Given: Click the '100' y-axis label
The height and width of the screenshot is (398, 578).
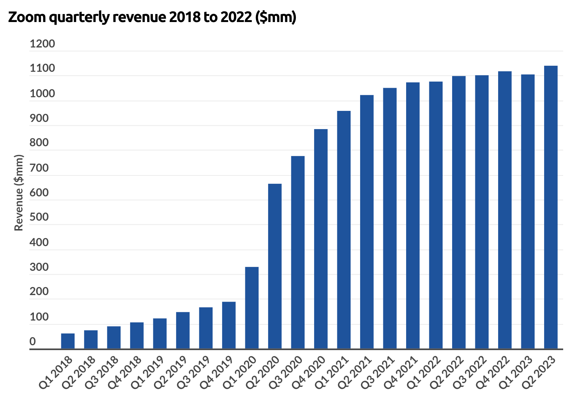Looking at the screenshot, I should click(x=39, y=317).
